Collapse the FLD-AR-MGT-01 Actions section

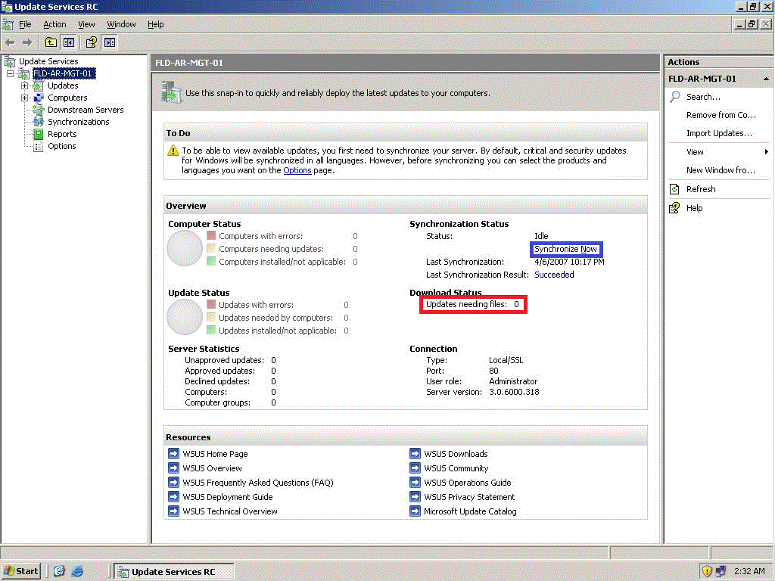(x=766, y=79)
